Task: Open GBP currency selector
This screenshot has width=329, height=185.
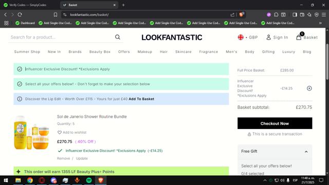Action: [253, 38]
